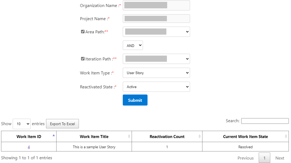Open the Iteration Path dropdown

[156, 59]
